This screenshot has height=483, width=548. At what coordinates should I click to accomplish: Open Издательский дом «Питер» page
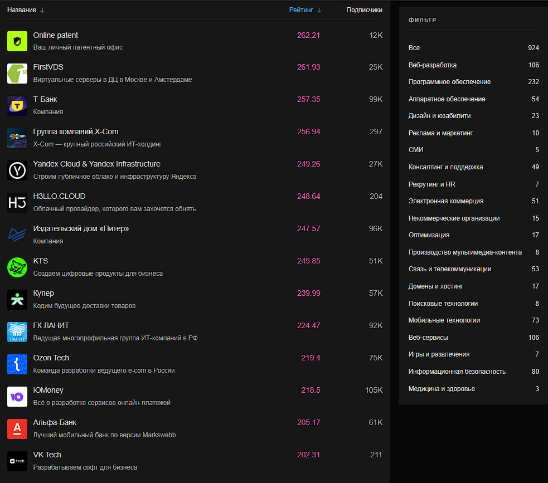[x=81, y=229]
